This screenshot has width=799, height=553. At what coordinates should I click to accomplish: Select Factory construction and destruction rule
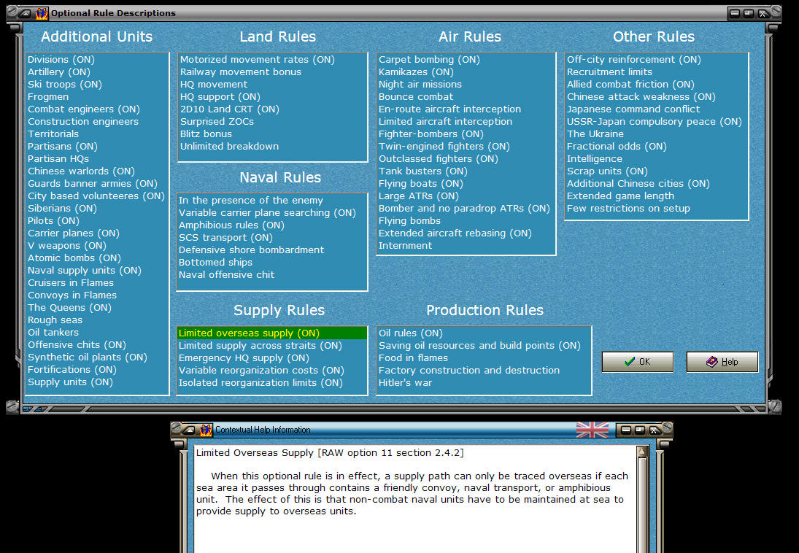tap(468, 370)
